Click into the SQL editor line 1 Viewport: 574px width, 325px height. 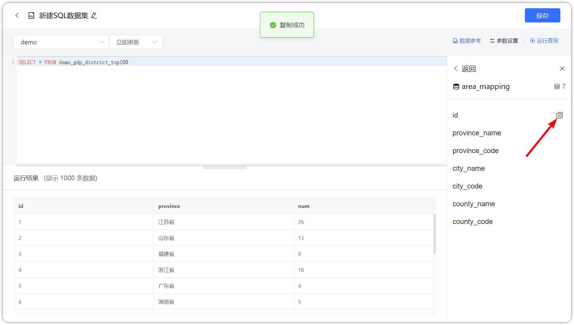coord(232,62)
